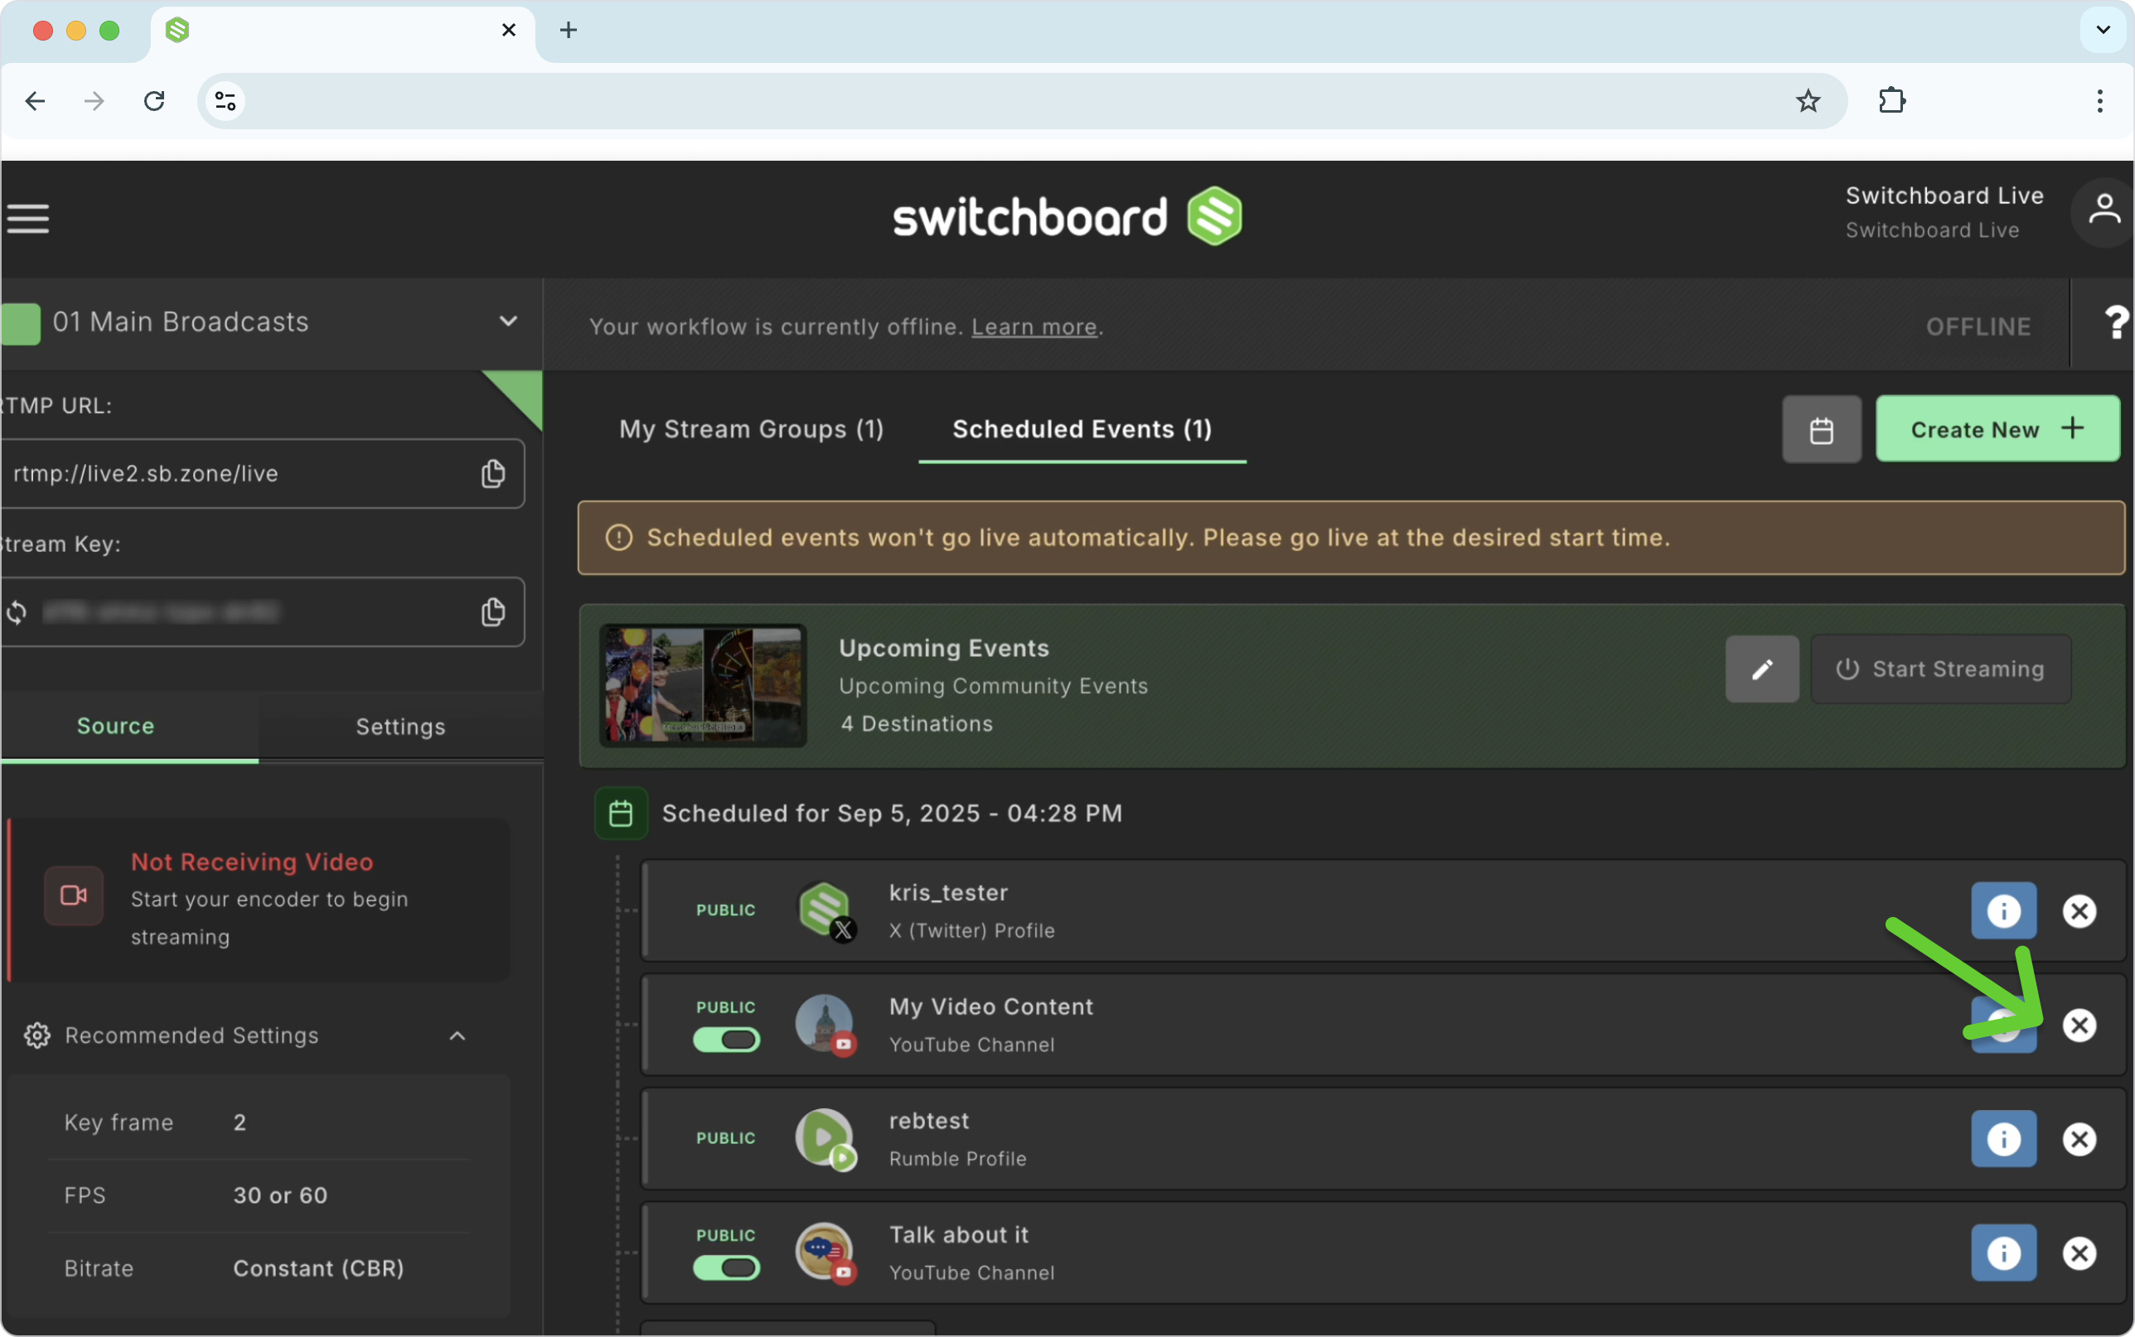Open the calendar view button beside Create New
This screenshot has height=1337, width=2135.
coord(1821,430)
